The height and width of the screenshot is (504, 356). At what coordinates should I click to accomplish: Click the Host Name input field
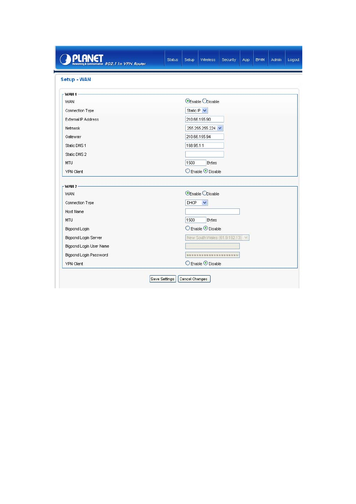213,212
